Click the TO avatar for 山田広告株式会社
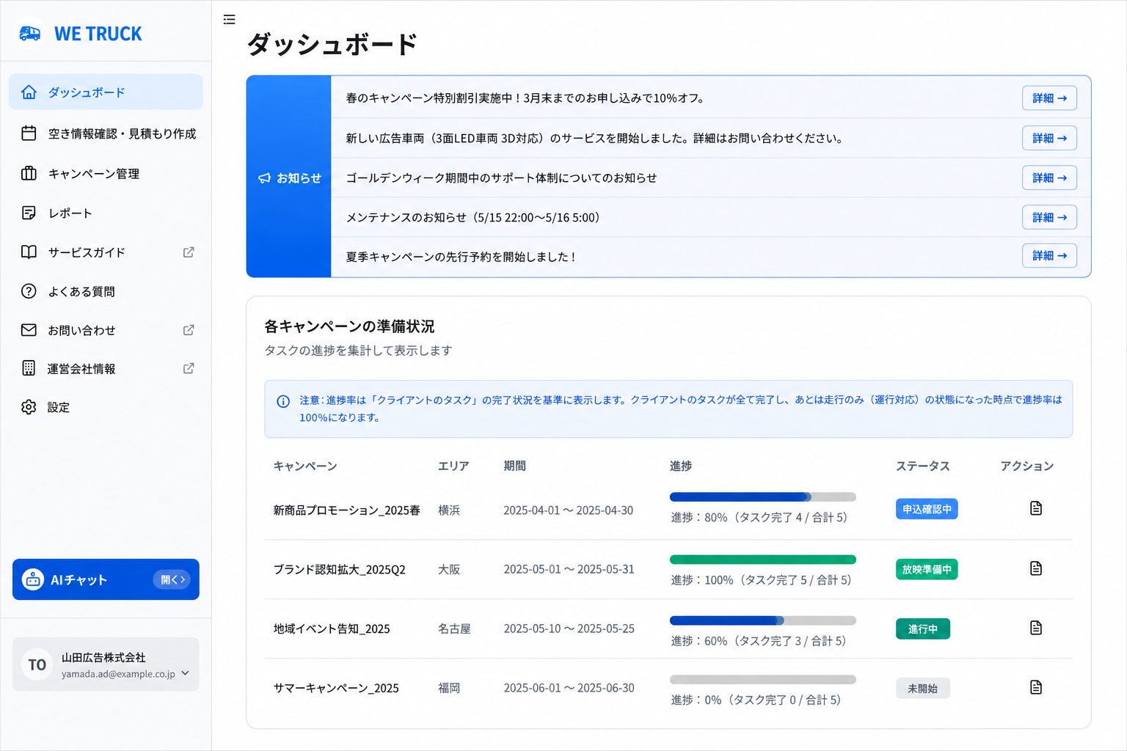The width and height of the screenshot is (1127, 751). (37, 664)
